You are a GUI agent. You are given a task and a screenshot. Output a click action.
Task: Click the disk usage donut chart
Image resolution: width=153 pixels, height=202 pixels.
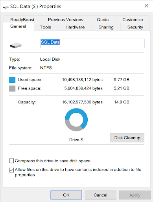tap(76, 120)
